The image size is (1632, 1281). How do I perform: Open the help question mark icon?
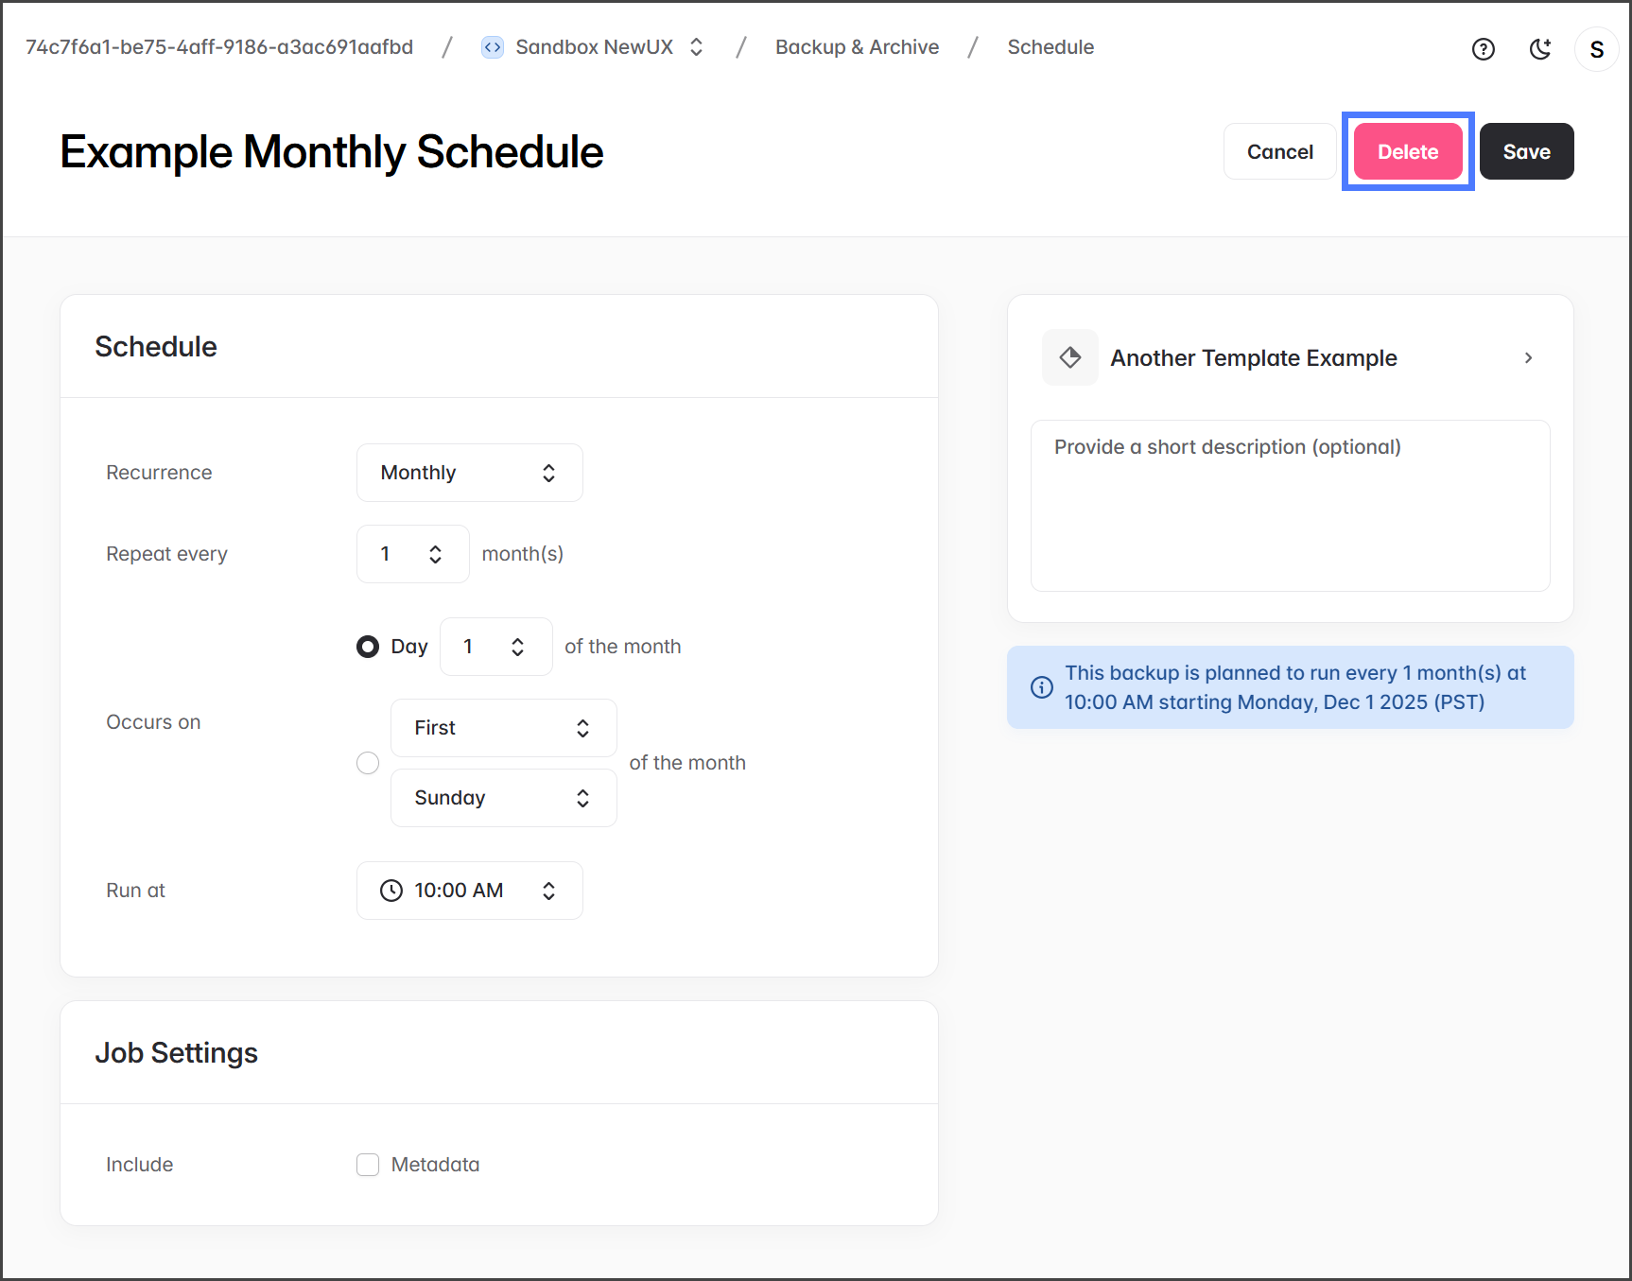(x=1483, y=49)
